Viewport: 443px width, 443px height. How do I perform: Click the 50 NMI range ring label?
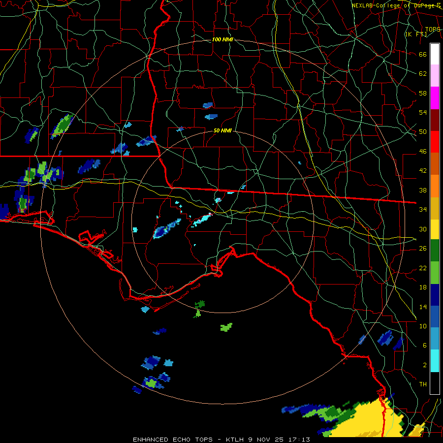click(x=222, y=130)
